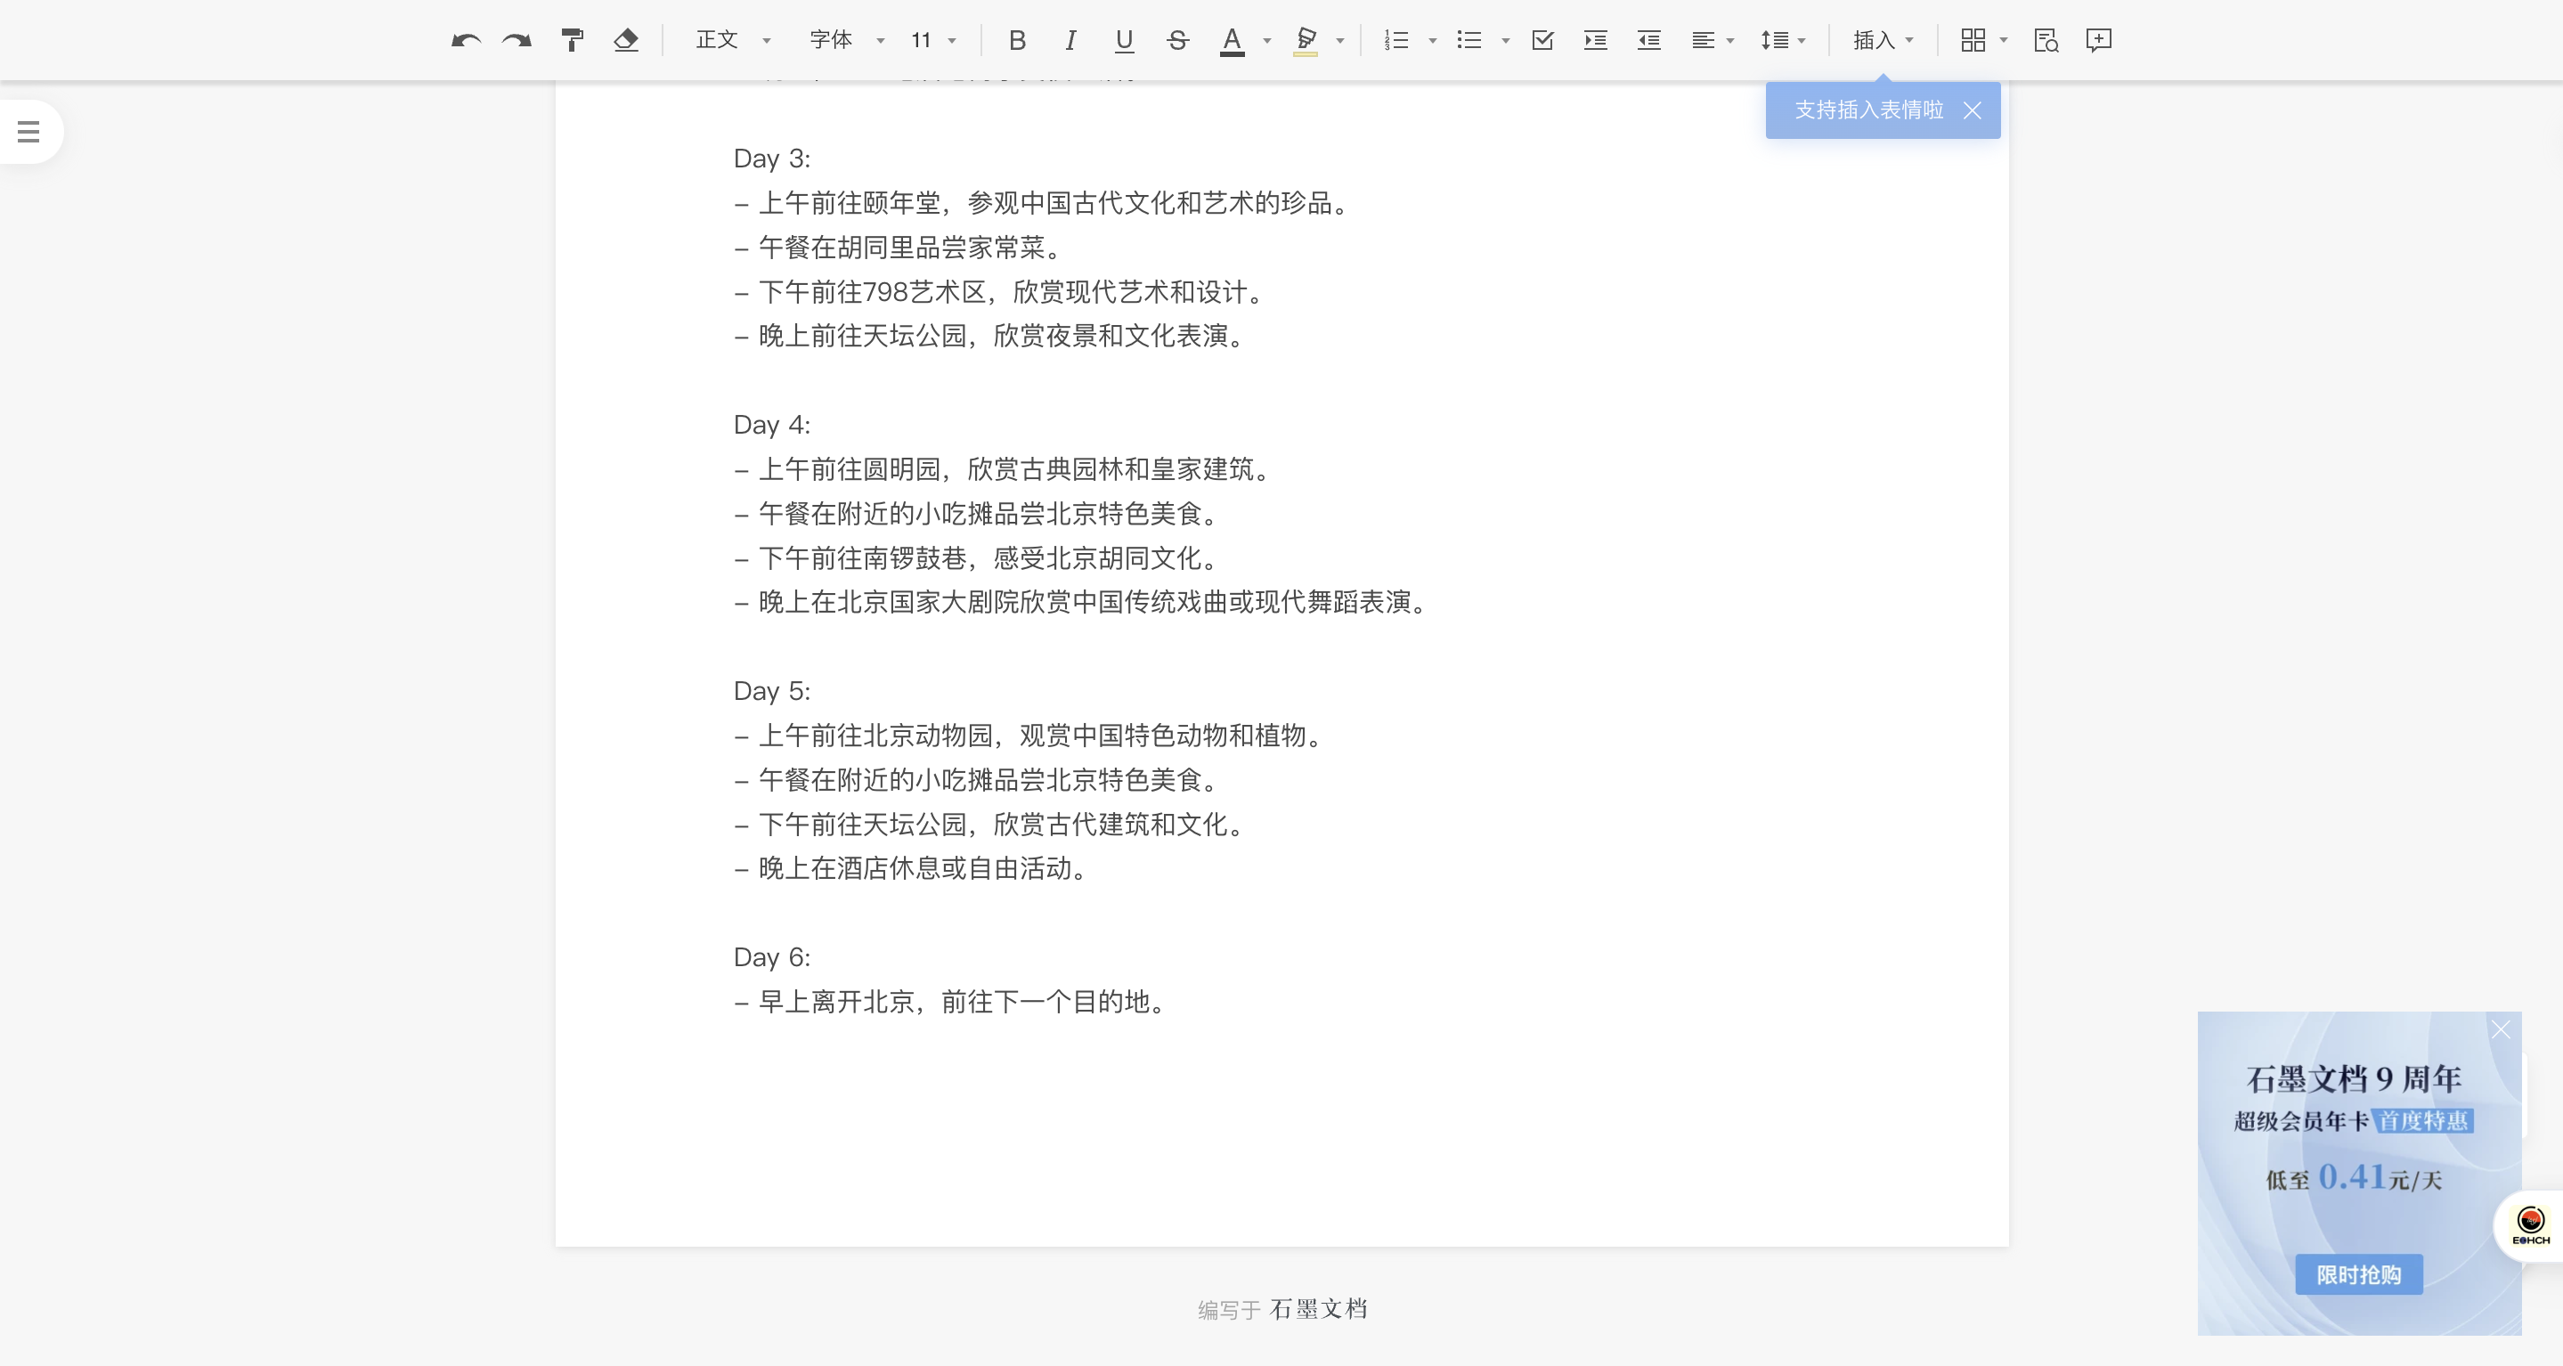The image size is (2563, 1366).
Task: Toggle italic text style
Action: (1070, 40)
